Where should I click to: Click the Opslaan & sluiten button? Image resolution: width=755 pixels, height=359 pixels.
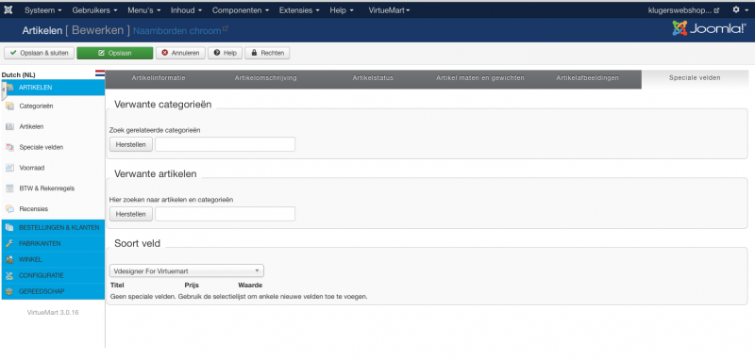(39, 53)
